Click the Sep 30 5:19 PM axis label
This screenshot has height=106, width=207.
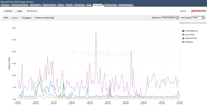pos(180,103)
